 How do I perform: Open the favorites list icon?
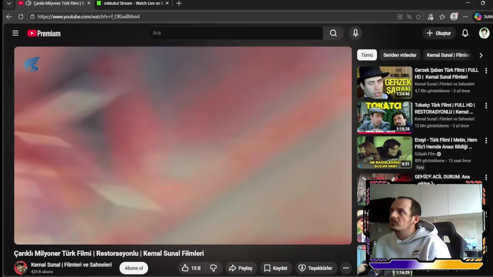click(442, 17)
